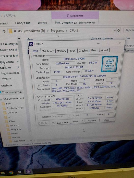Select Музика in the navigation pane

6,79
